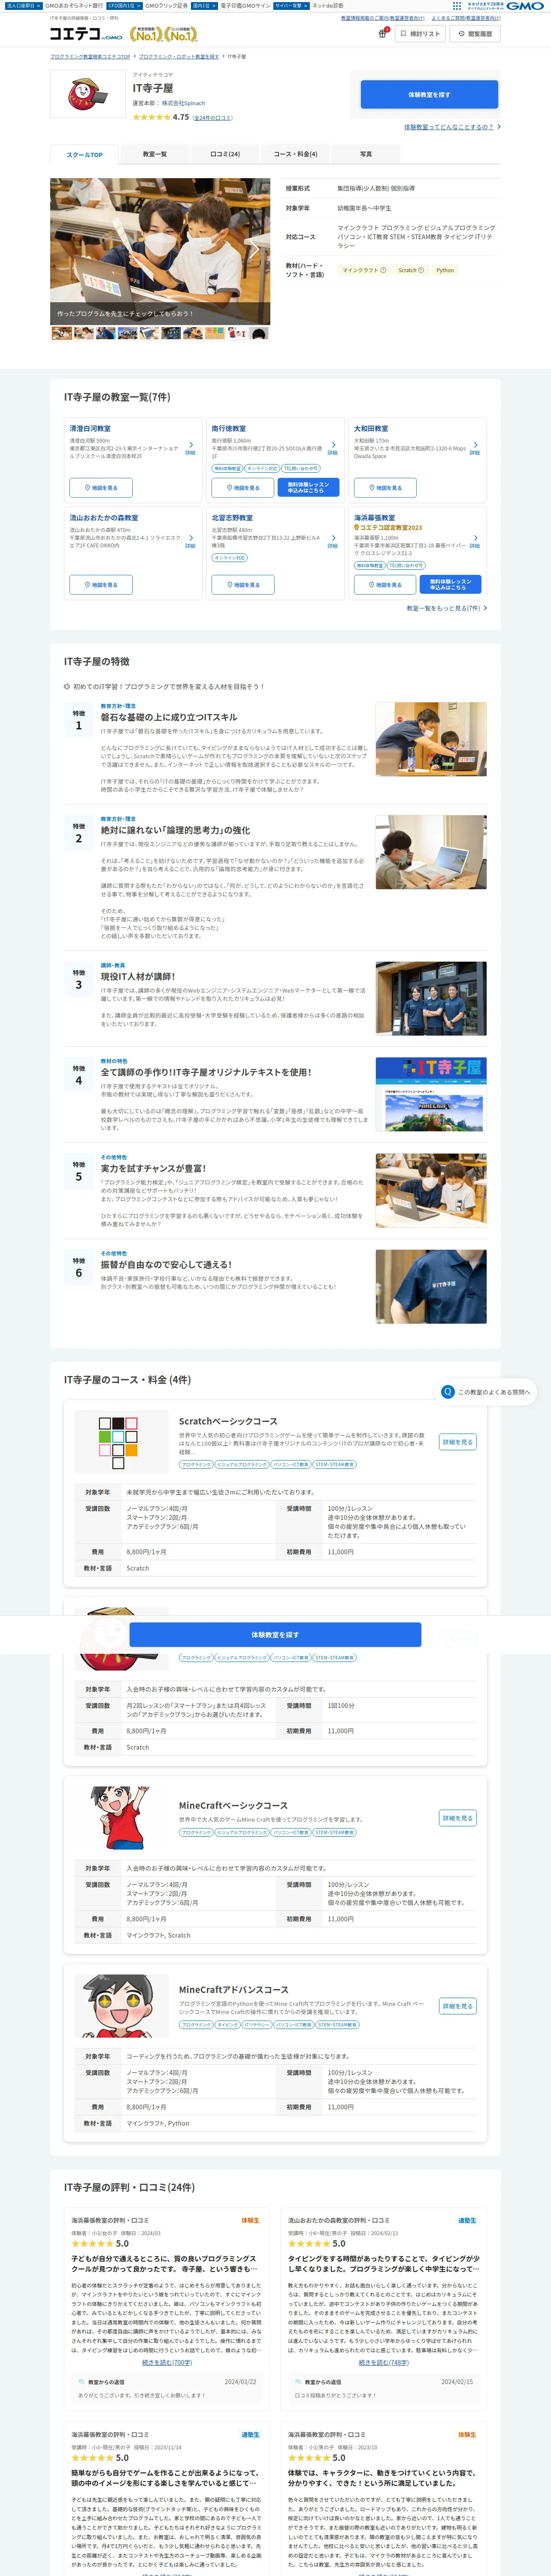Viewport: 551px width, 2576px height.
Task: Click the photo for 特徴3 現役IT人材が講師
Action: point(431,999)
